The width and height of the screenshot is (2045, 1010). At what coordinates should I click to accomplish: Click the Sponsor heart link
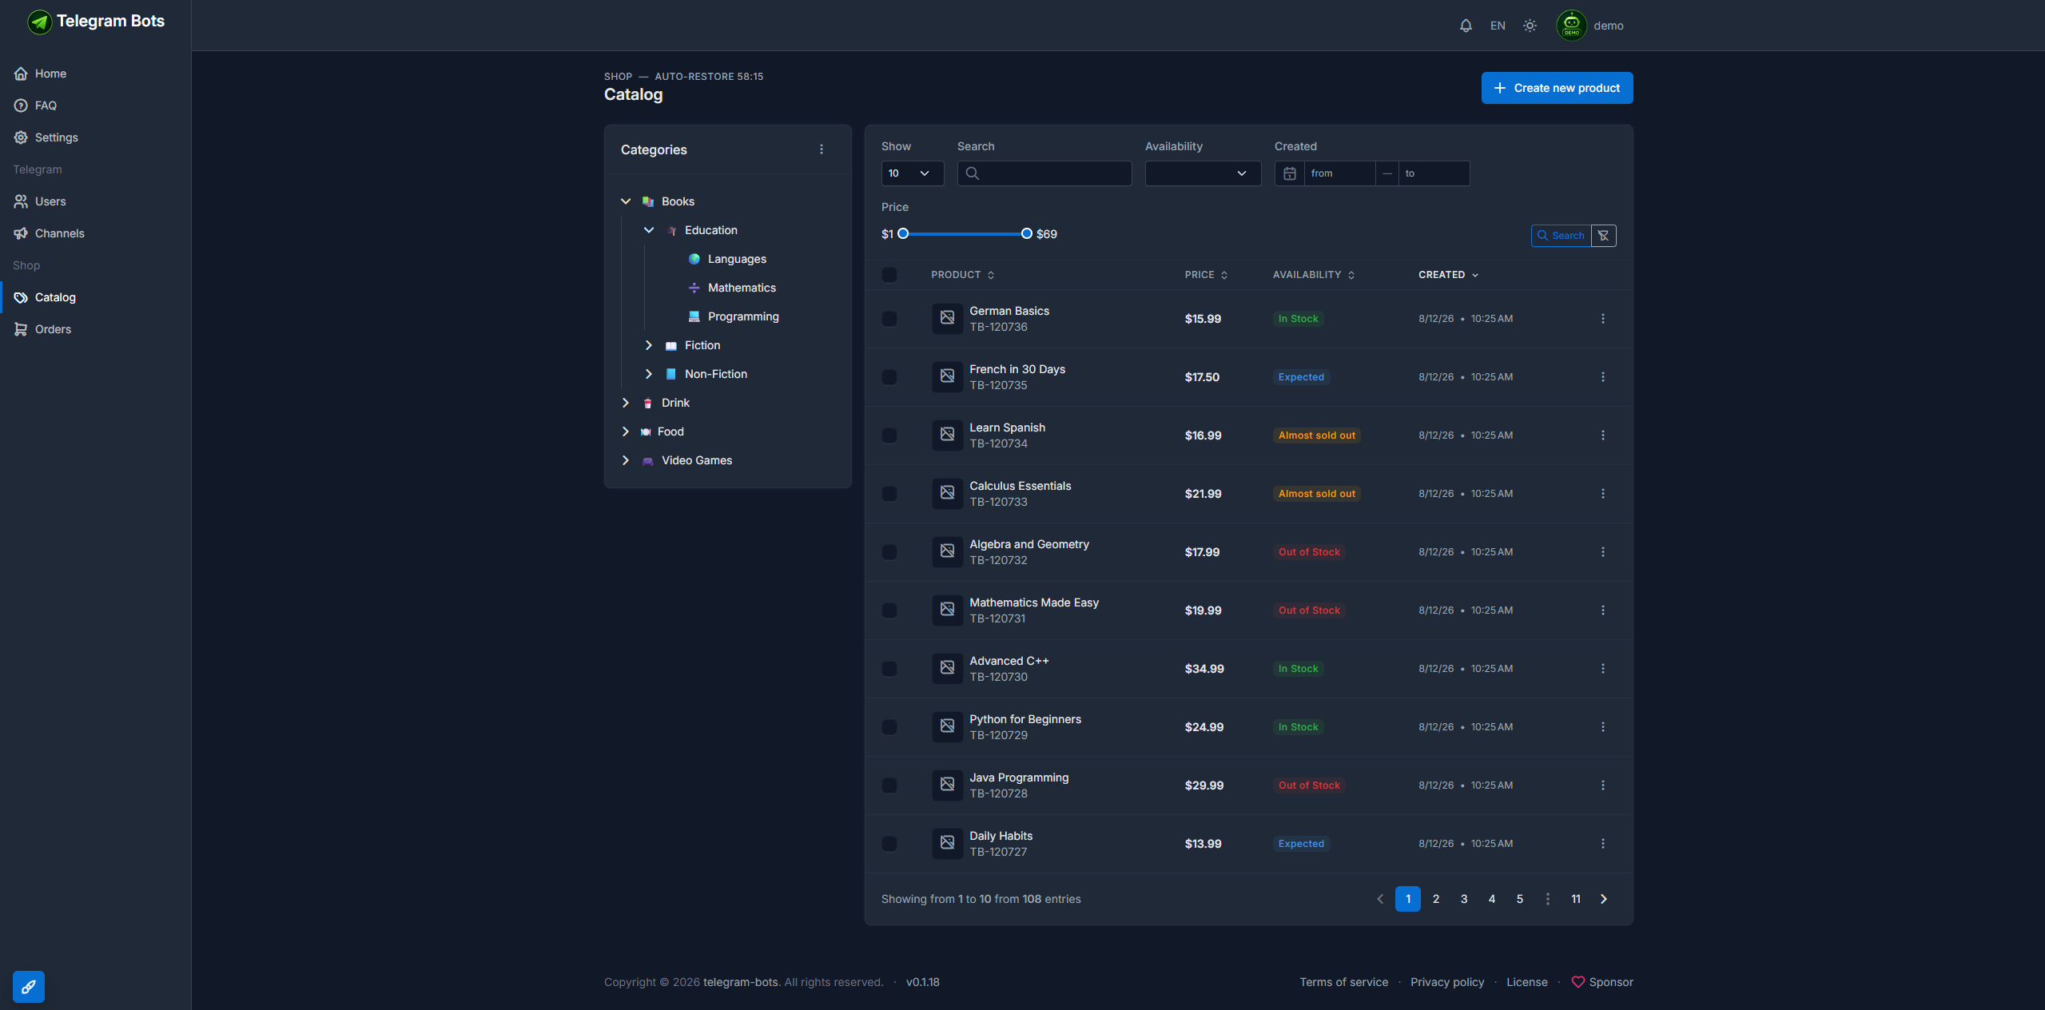click(x=1602, y=982)
